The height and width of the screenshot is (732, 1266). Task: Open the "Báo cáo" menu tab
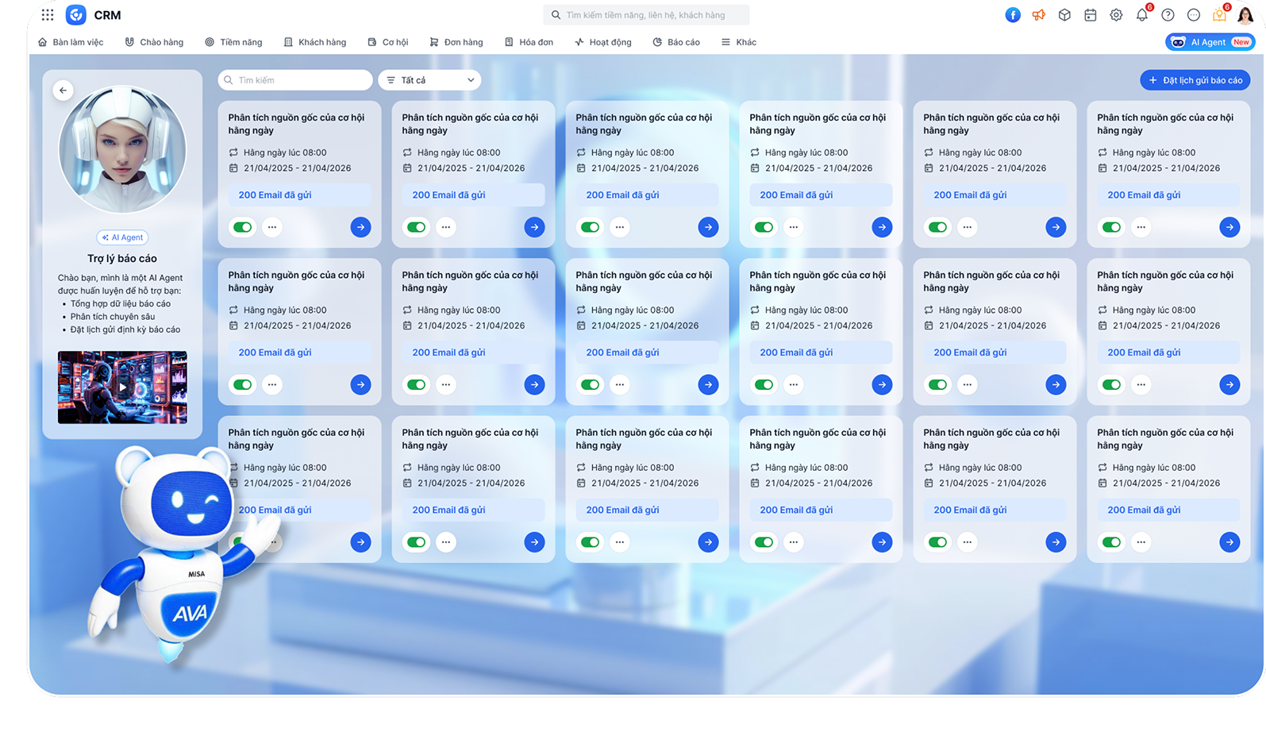point(676,42)
